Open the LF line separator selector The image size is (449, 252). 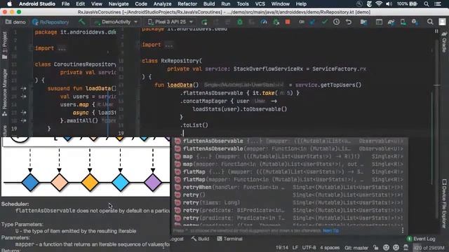click(295, 248)
